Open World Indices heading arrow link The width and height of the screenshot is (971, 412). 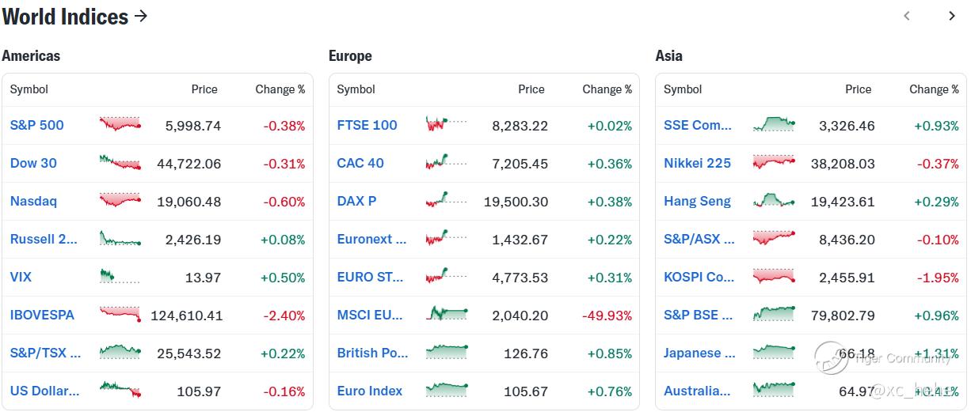(x=141, y=16)
